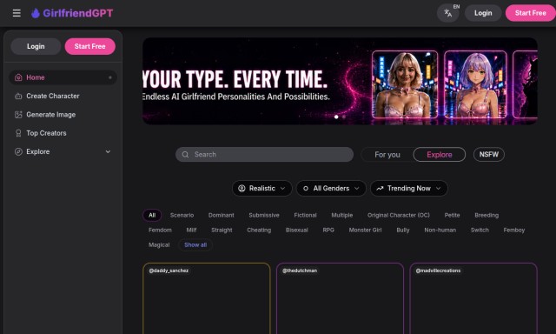This screenshot has width=556, height=334.
Task: Open the Realistic style dropdown
Action: click(x=261, y=189)
